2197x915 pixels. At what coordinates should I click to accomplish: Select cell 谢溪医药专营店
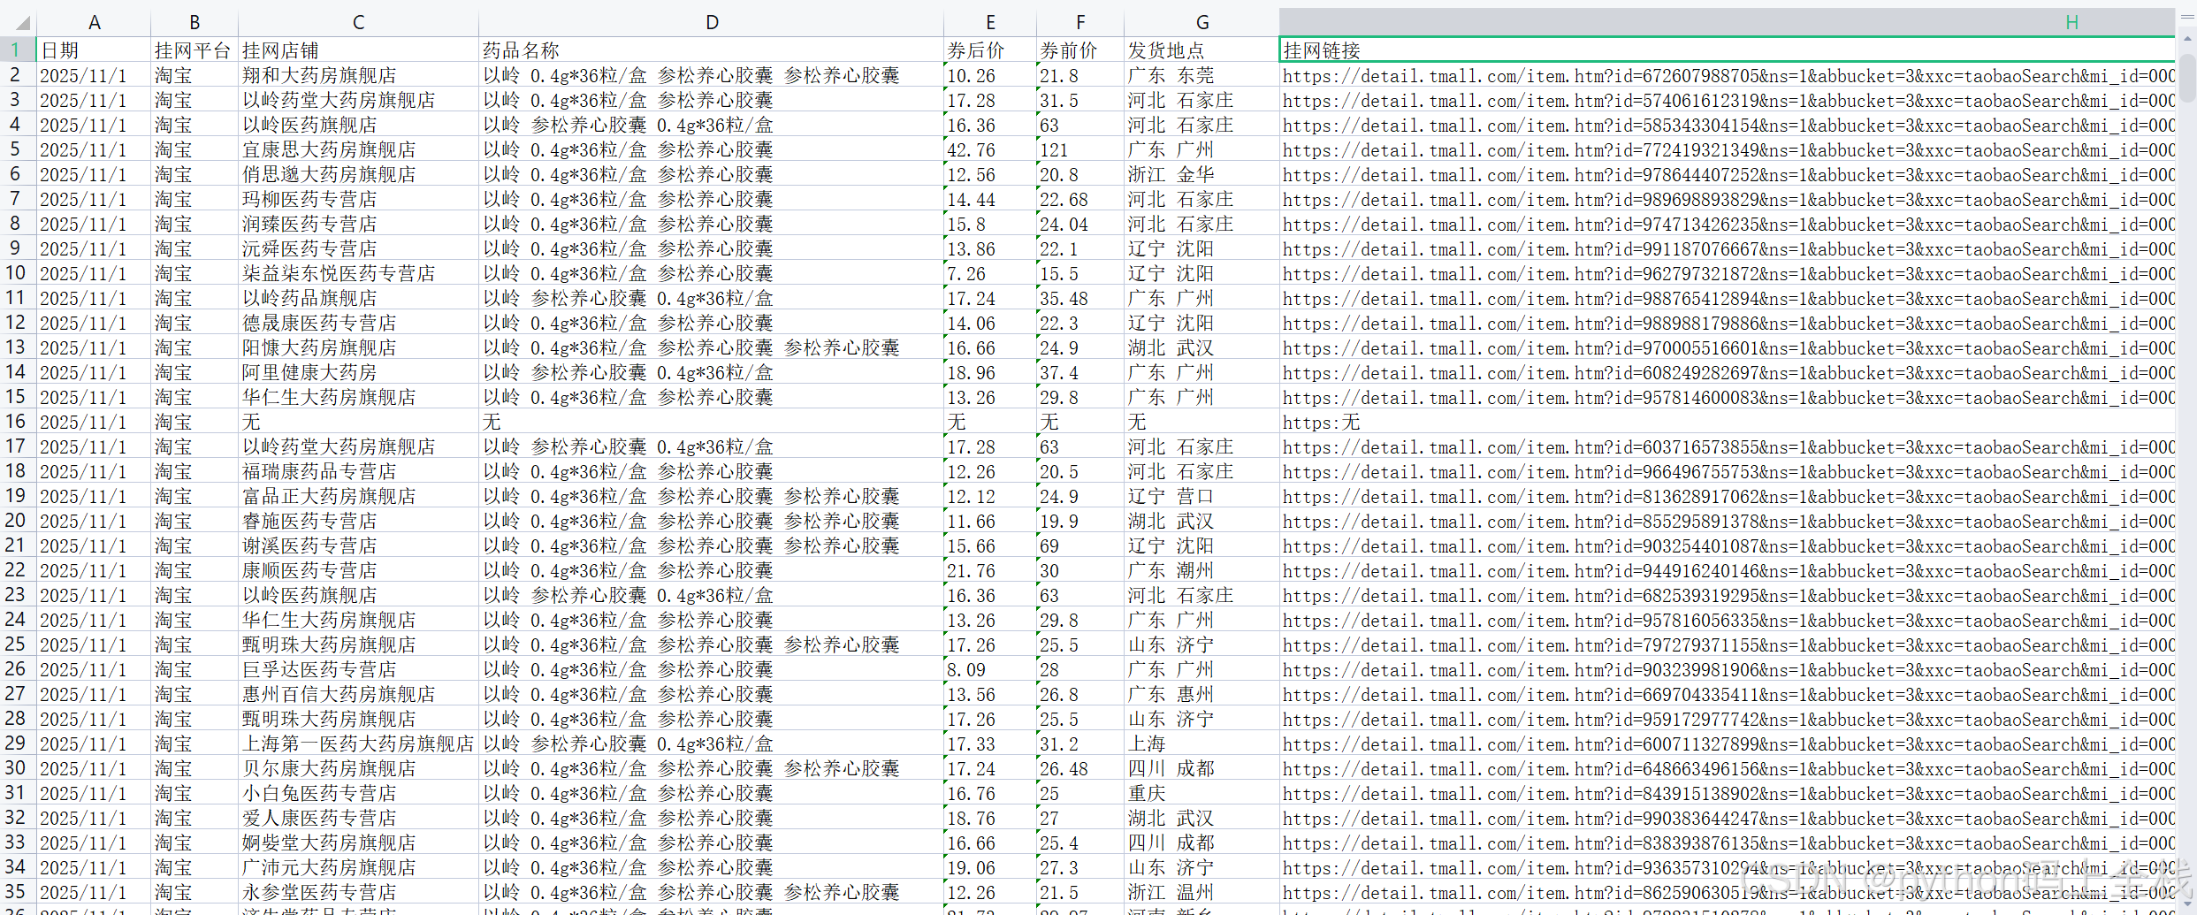pos(358,545)
